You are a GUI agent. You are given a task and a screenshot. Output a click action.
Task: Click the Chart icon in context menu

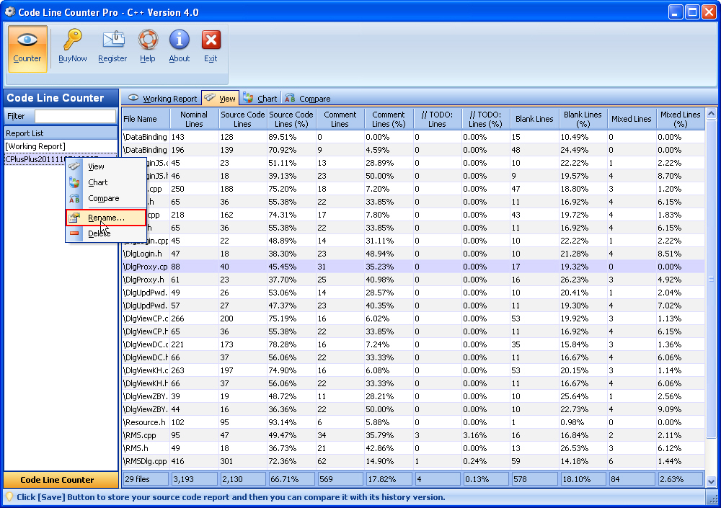(74, 182)
